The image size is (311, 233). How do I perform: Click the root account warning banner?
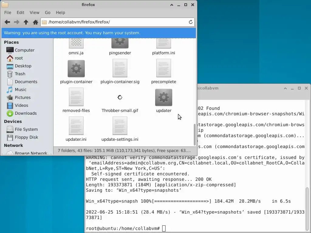pyautogui.click(x=99, y=33)
